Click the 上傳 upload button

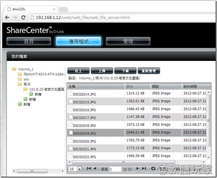coord(102,71)
